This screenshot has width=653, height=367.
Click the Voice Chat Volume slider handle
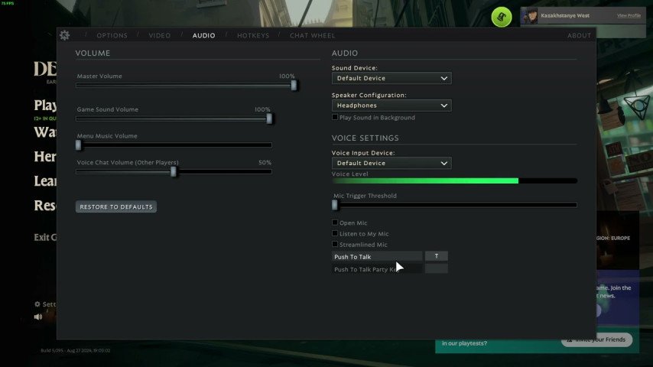pos(174,172)
